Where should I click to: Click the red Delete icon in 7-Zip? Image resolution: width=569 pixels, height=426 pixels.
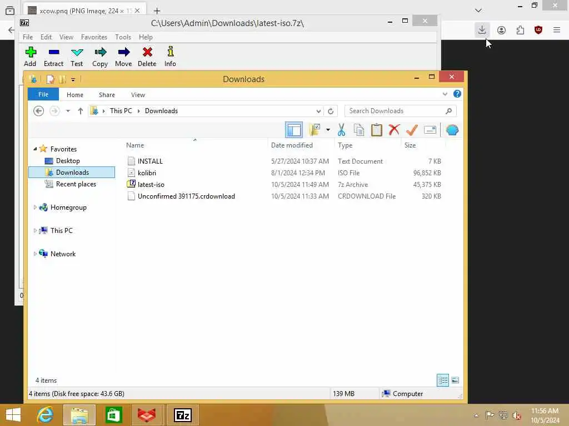(x=147, y=57)
